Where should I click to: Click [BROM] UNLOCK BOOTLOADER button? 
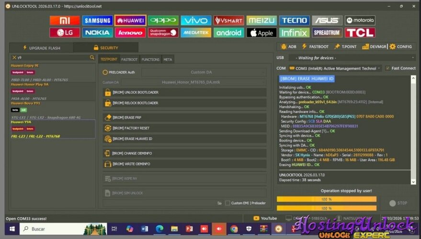tap(184, 92)
